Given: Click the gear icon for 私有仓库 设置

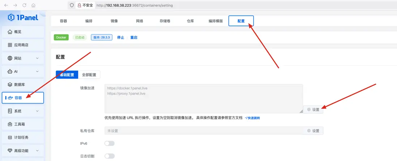Looking at the screenshot, I should click(309, 131).
